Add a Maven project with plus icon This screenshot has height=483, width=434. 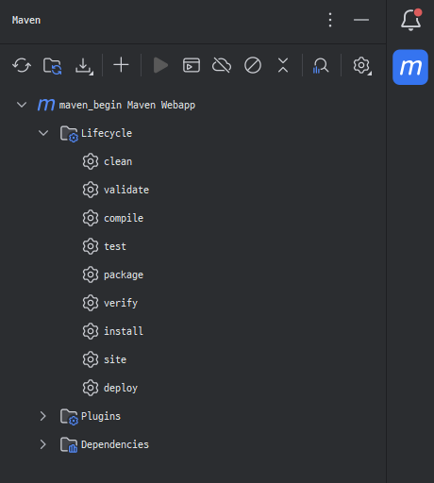121,65
